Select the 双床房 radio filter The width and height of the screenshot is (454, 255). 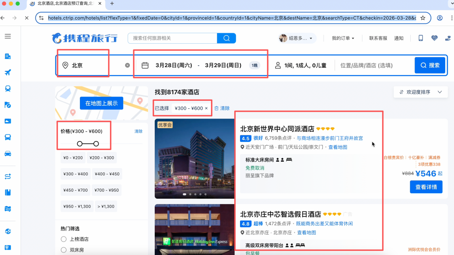(64, 250)
